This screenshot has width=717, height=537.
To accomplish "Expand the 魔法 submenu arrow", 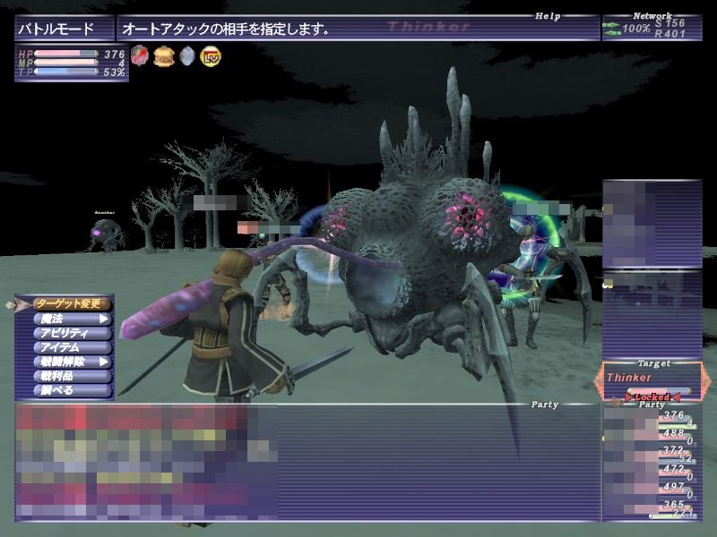I will tap(104, 319).
